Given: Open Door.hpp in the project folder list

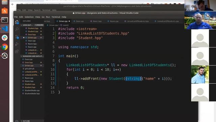Looking at the screenshot, I should click(x=29, y=62).
